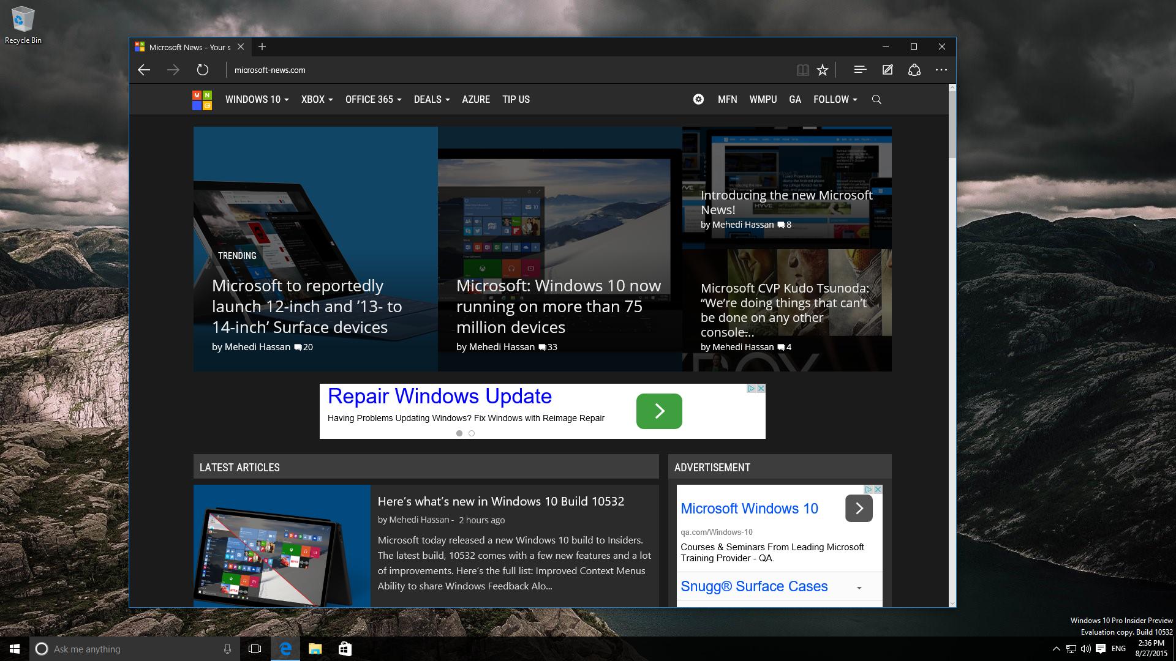Open the More actions ellipsis menu

point(941,70)
